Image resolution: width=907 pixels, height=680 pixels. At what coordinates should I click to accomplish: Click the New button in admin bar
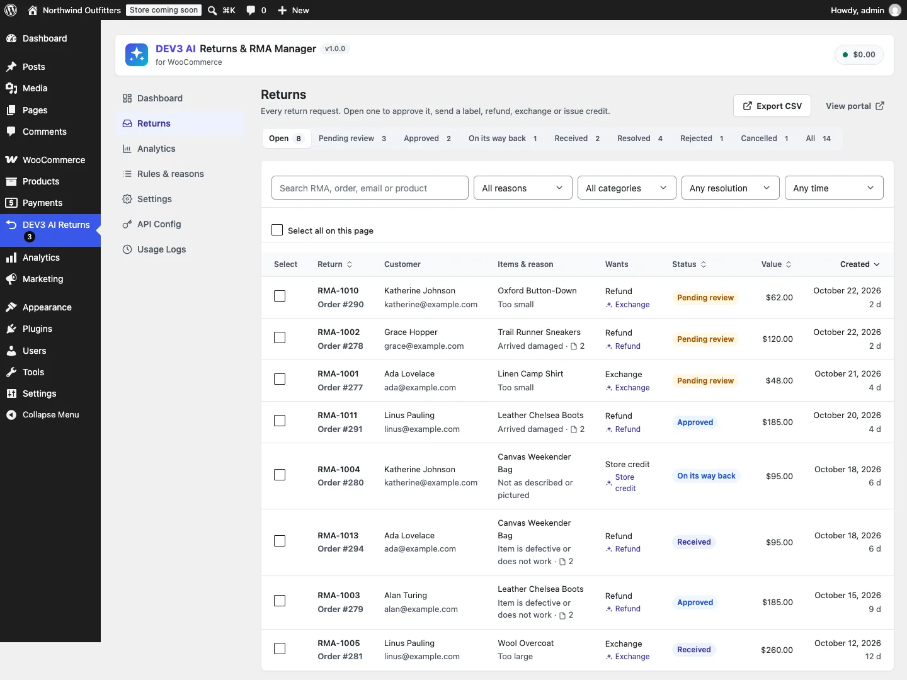pyautogui.click(x=294, y=10)
